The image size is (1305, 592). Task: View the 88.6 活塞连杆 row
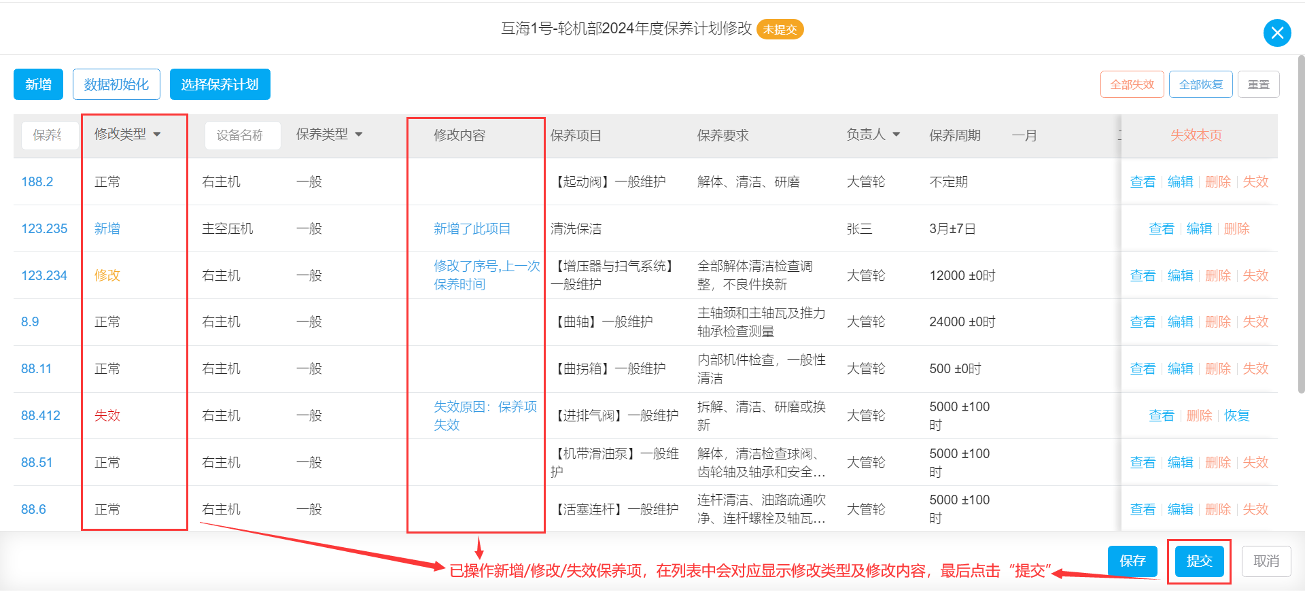1143,509
